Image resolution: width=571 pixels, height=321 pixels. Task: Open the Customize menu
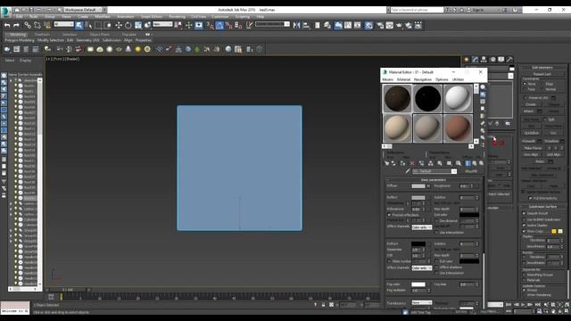(220, 17)
